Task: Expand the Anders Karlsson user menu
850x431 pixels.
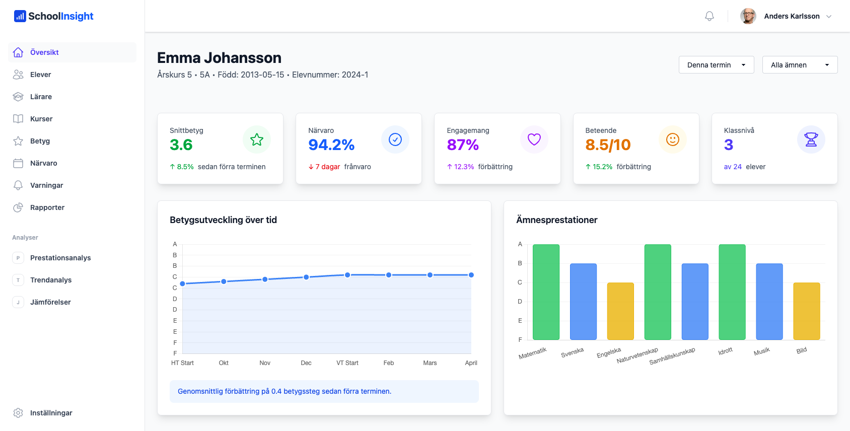Action: [x=828, y=16]
